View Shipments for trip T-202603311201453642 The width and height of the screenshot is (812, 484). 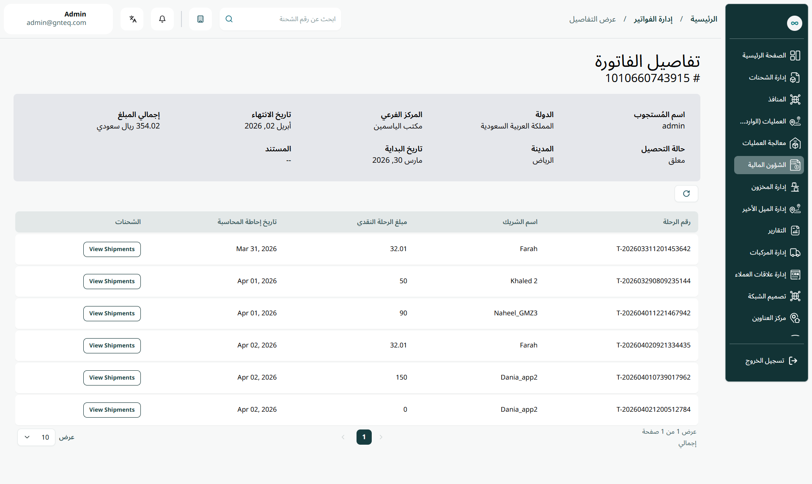coord(112,249)
